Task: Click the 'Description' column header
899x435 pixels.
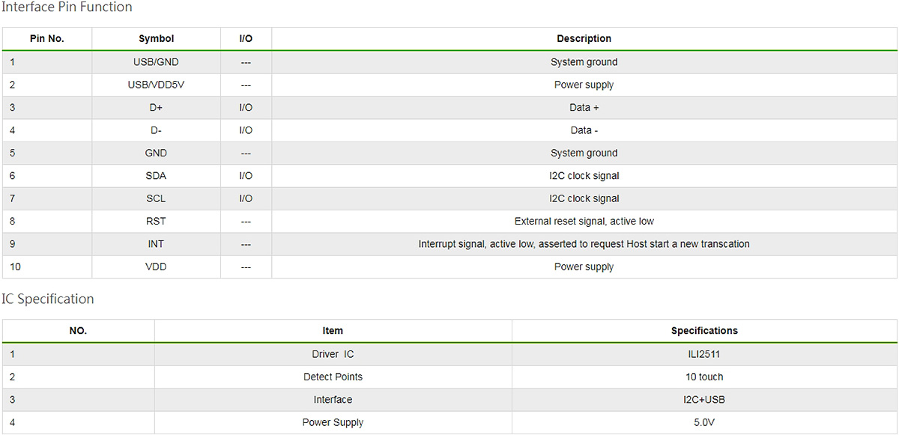Action: pyautogui.click(x=584, y=39)
